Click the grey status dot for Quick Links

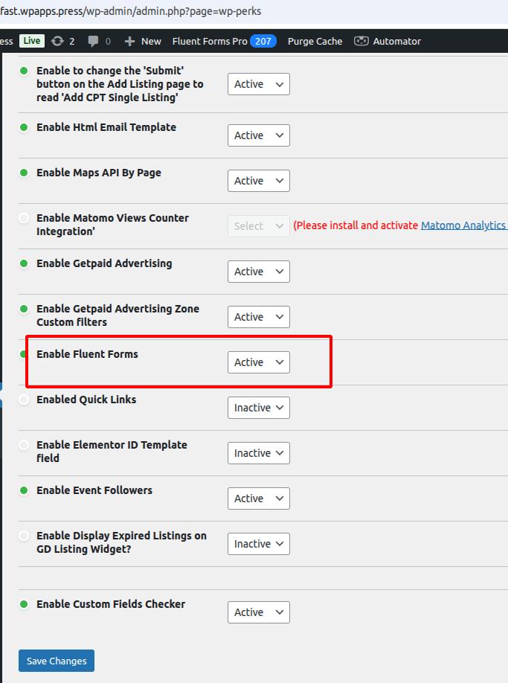click(x=24, y=400)
